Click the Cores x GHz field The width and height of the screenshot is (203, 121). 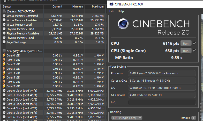(162, 81)
